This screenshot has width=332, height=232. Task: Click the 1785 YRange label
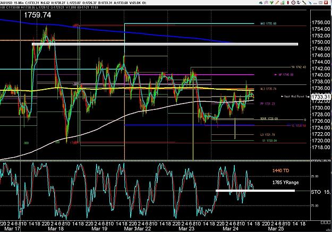[x=285, y=182]
